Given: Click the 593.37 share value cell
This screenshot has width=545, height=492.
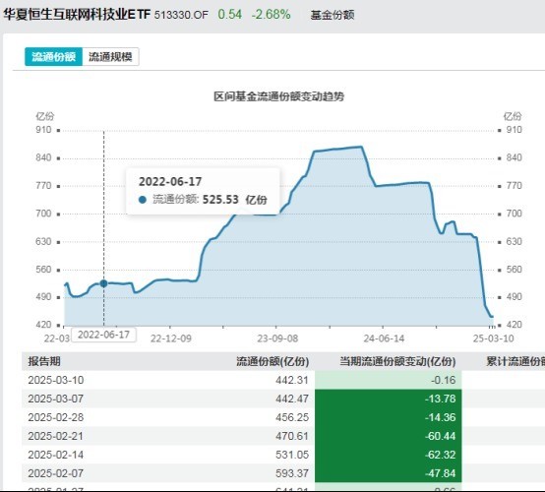Looking at the screenshot, I should click(292, 473).
